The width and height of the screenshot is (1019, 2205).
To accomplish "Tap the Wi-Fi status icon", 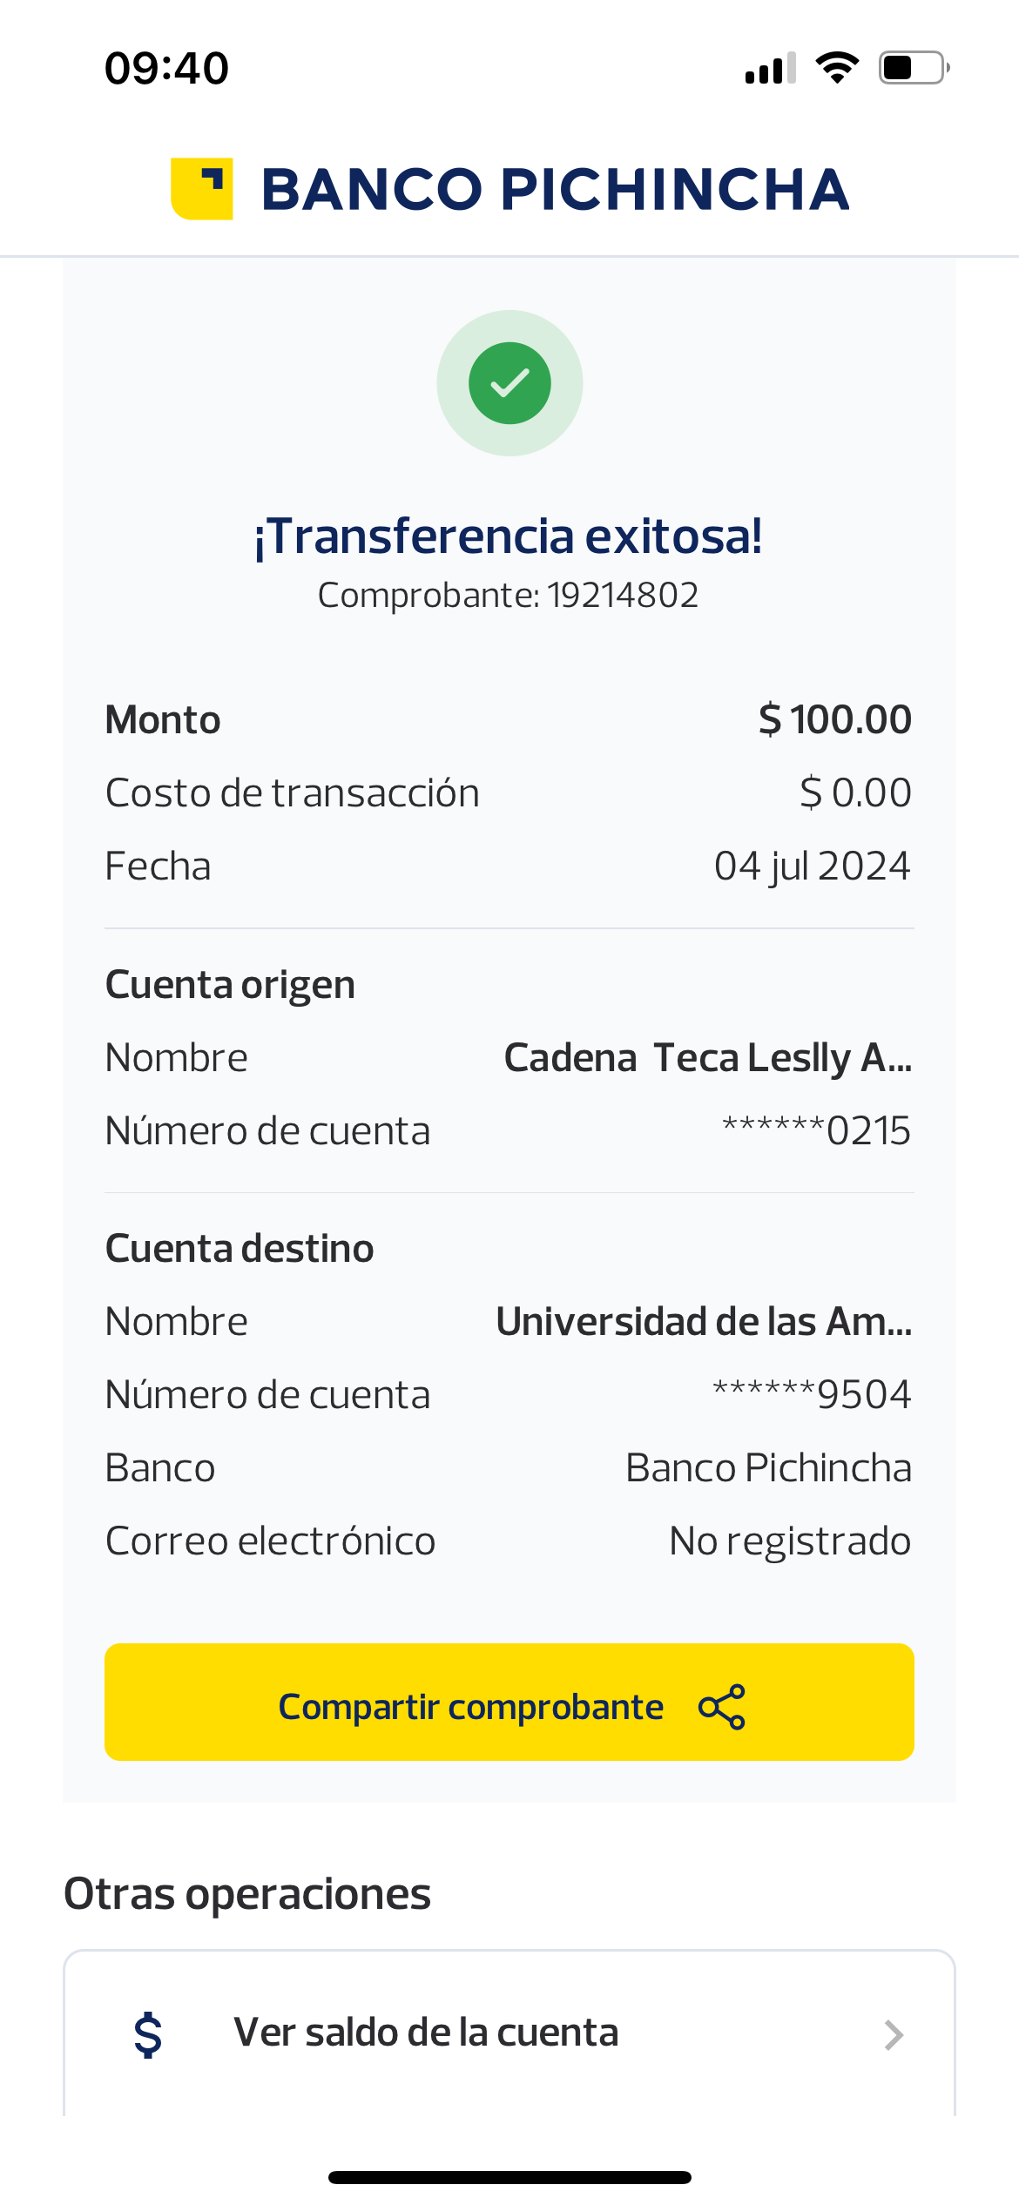I will coord(837,68).
